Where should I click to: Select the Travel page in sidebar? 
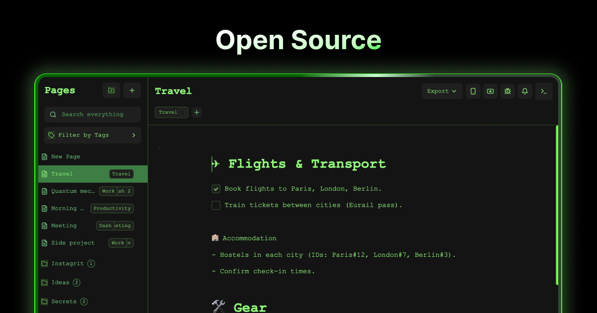(93, 174)
